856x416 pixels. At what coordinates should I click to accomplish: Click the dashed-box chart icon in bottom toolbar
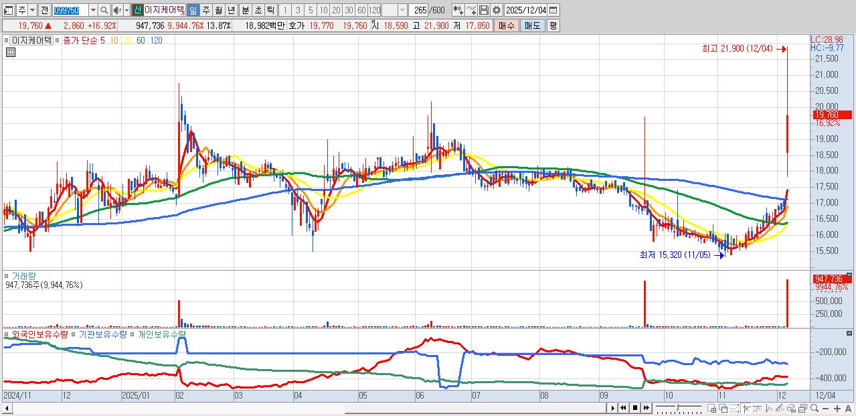(734, 409)
